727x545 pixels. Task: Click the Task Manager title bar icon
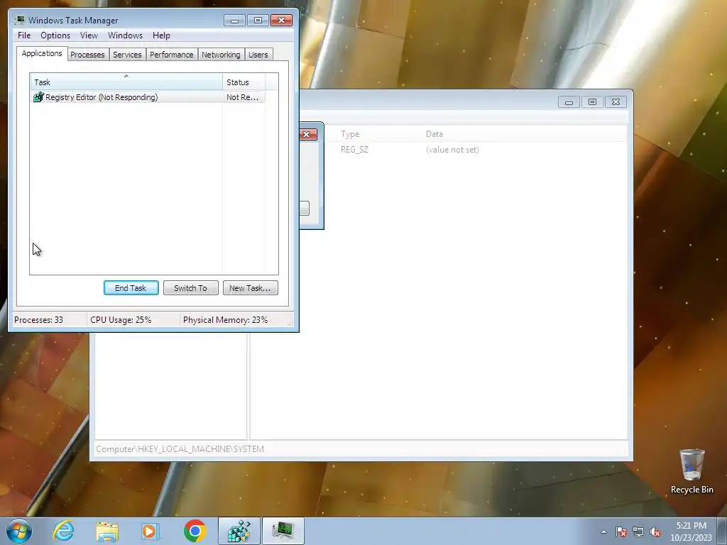[19, 20]
